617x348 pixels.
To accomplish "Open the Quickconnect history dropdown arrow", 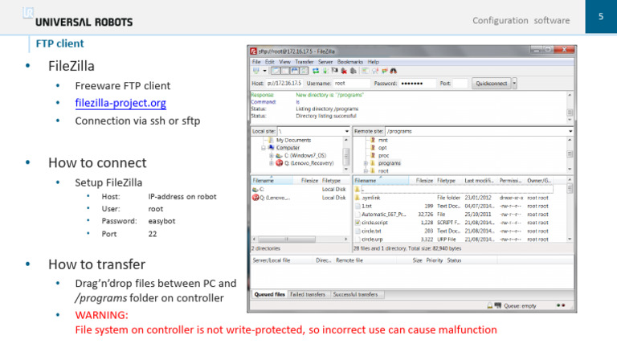I will pyautogui.click(x=514, y=84).
